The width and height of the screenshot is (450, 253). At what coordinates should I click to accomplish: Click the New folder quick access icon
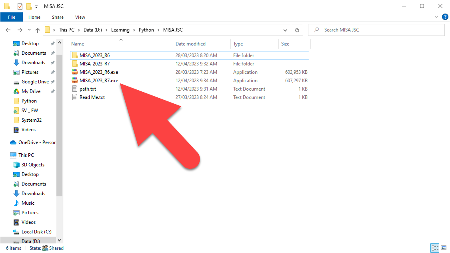(x=29, y=6)
